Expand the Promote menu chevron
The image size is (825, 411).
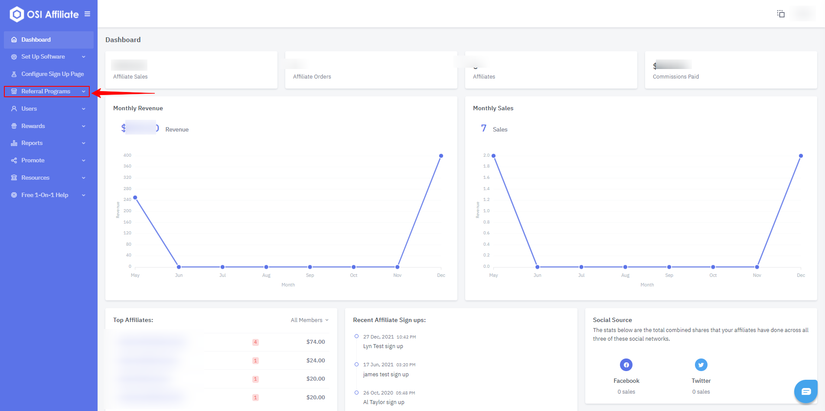point(84,161)
